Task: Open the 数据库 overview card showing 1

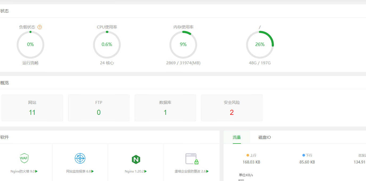Action: pyautogui.click(x=165, y=108)
